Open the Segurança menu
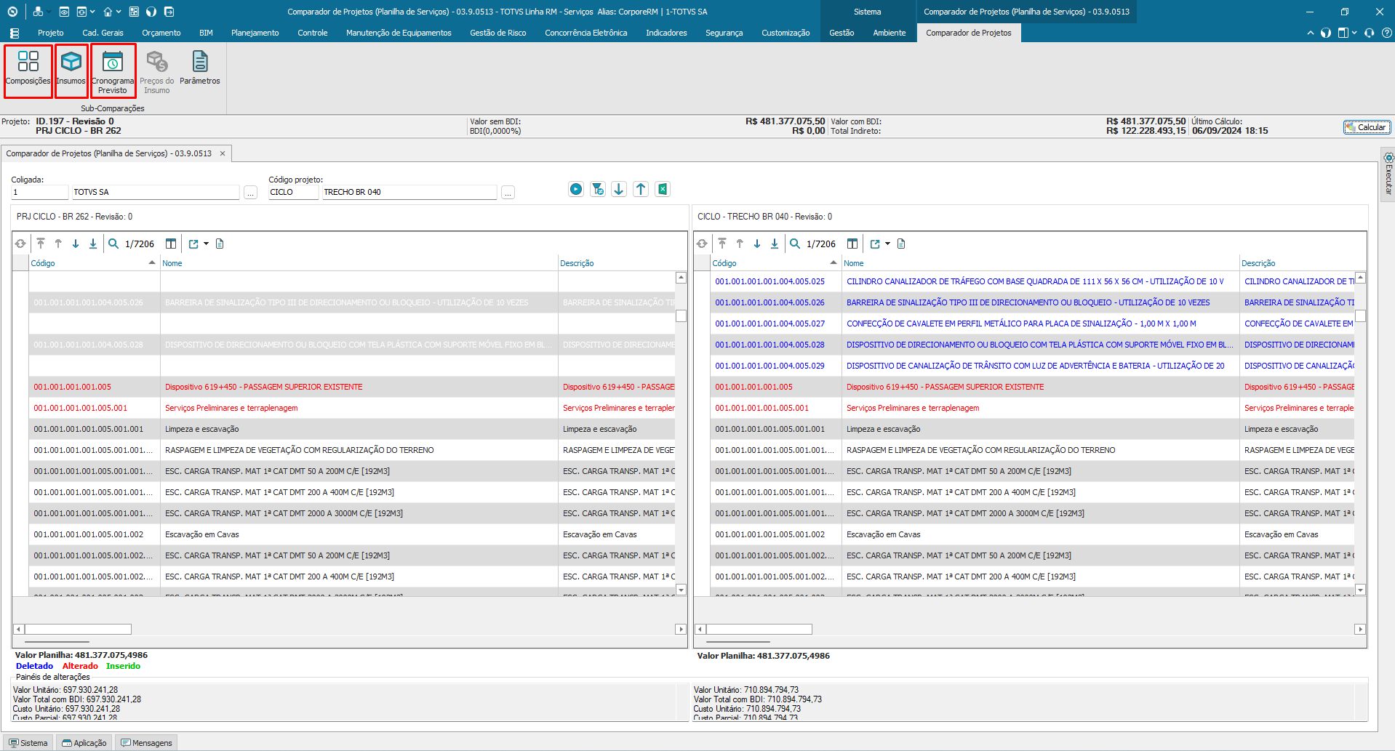Screen dimensions: 1395x751 [724, 33]
